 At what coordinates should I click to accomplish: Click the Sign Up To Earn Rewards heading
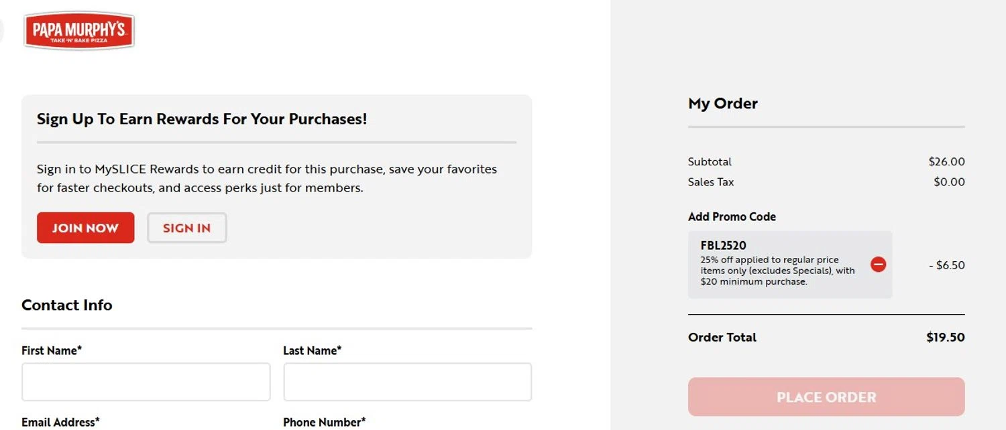202,119
